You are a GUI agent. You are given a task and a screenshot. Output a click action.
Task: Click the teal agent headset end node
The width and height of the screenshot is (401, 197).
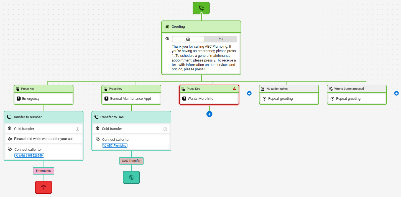click(131, 177)
